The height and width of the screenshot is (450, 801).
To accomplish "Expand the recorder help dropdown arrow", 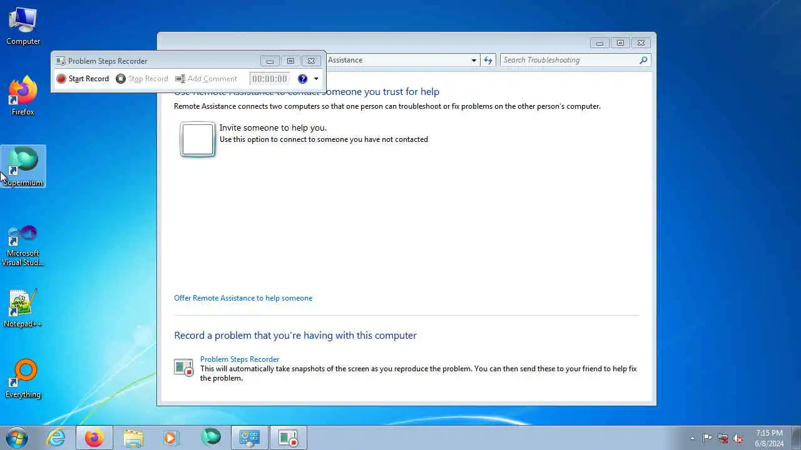I will pyautogui.click(x=316, y=79).
